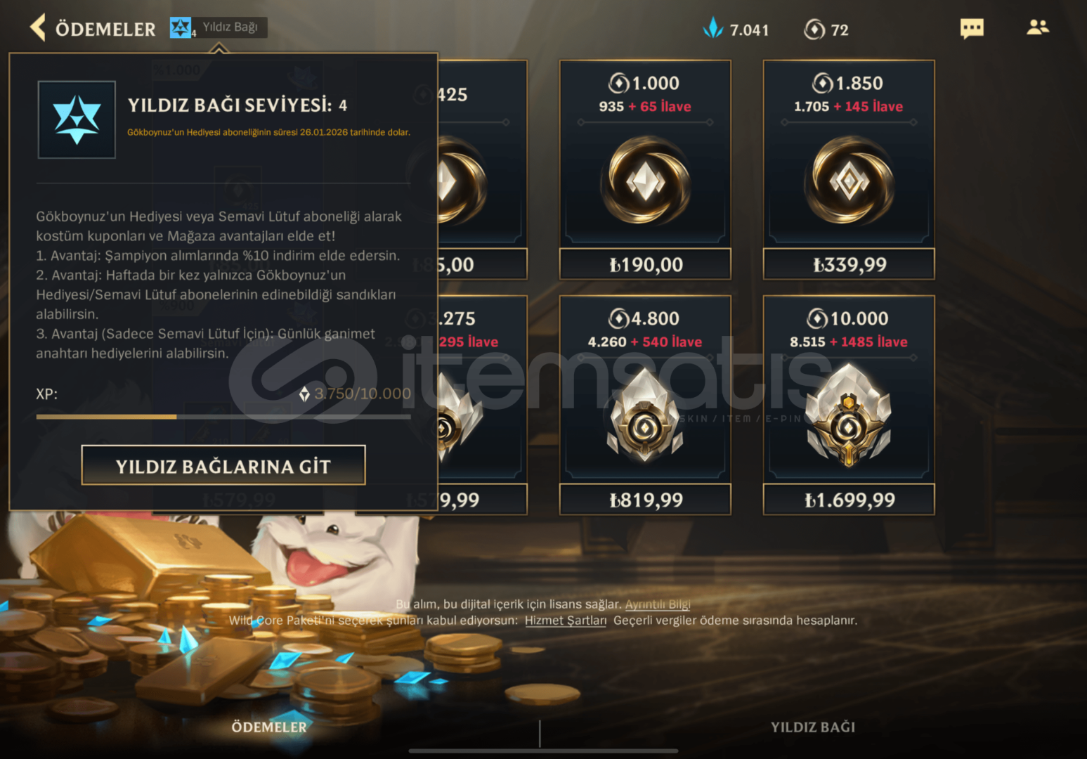This screenshot has height=759, width=1087.
Task: Open the friends list icon
Action: (1038, 27)
